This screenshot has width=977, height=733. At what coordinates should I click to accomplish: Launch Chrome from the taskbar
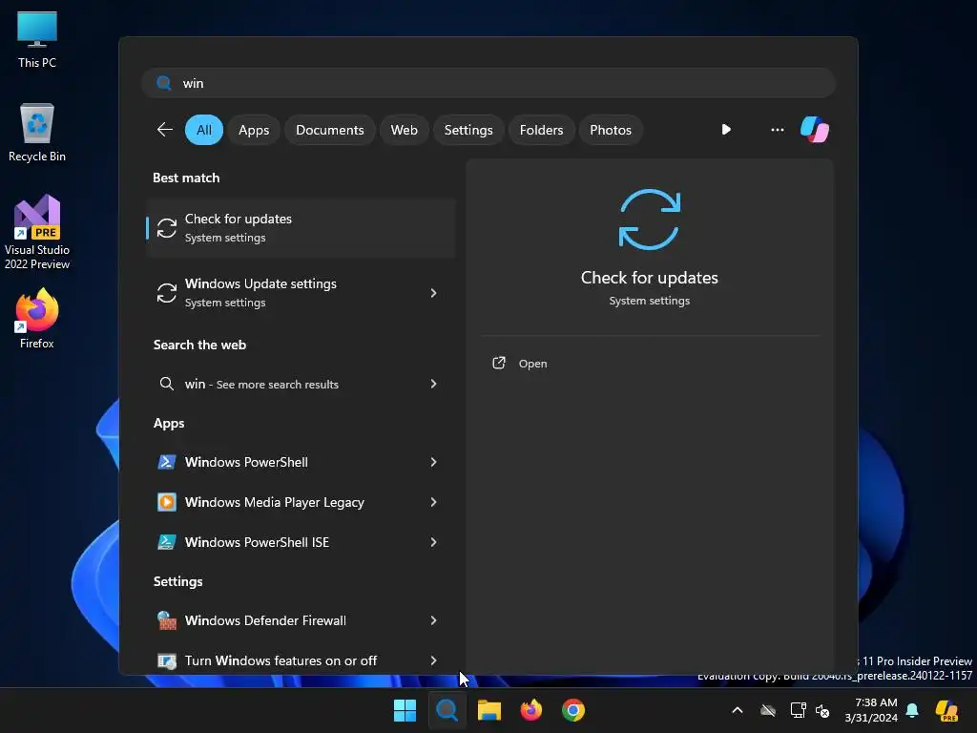[x=573, y=710]
